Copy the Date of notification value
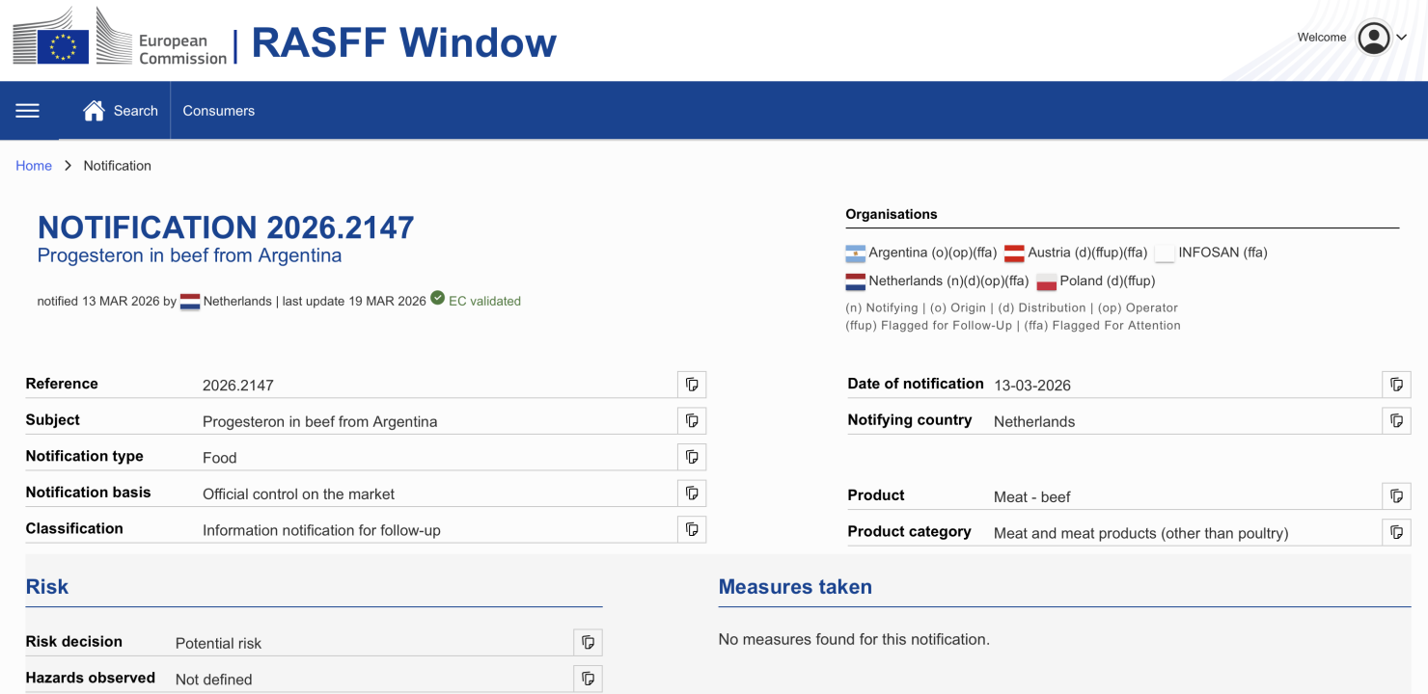 (x=1396, y=385)
